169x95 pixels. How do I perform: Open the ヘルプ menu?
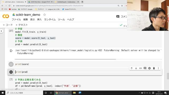(71, 20)
